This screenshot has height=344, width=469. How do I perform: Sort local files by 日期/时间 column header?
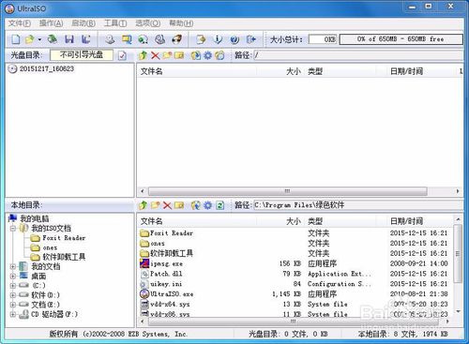pos(419,221)
